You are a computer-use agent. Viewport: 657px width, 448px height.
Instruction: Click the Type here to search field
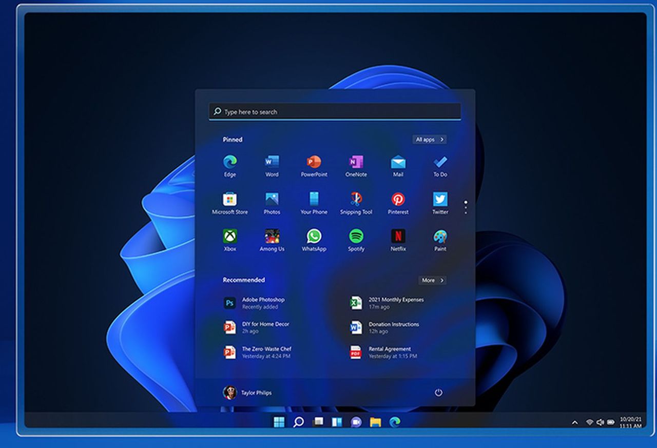click(x=335, y=111)
